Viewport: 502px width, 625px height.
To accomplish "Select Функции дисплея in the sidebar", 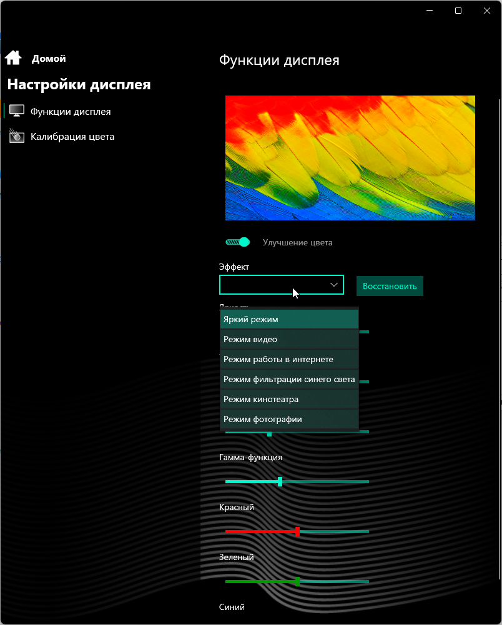I will tap(71, 112).
